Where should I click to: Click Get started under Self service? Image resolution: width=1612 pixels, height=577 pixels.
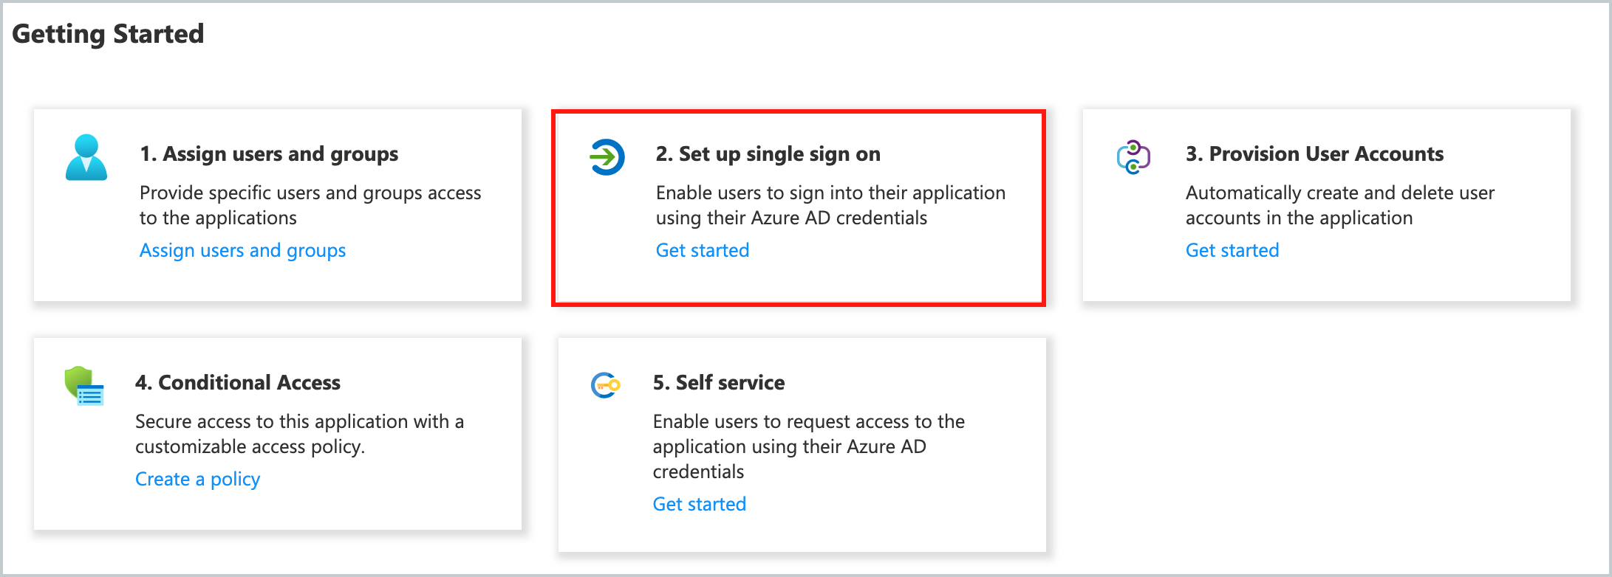pos(699,503)
